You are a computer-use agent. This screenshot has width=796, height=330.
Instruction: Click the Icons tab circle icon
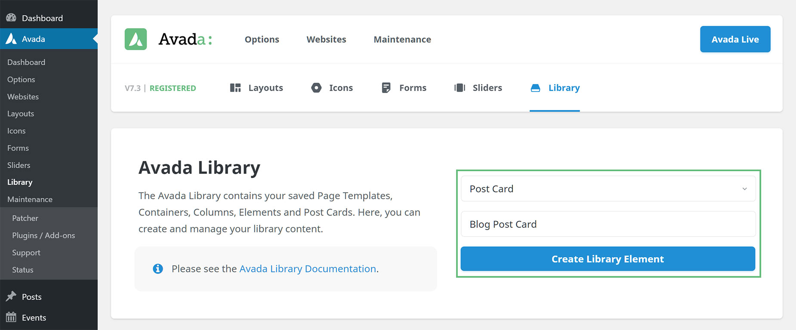(x=316, y=88)
